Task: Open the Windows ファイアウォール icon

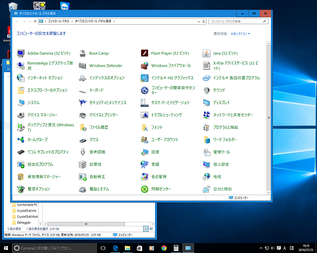Action: click(144, 66)
